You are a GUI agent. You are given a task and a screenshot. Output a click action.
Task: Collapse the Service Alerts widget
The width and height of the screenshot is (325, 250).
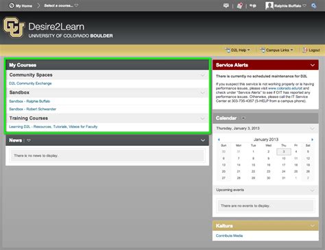coord(313,65)
